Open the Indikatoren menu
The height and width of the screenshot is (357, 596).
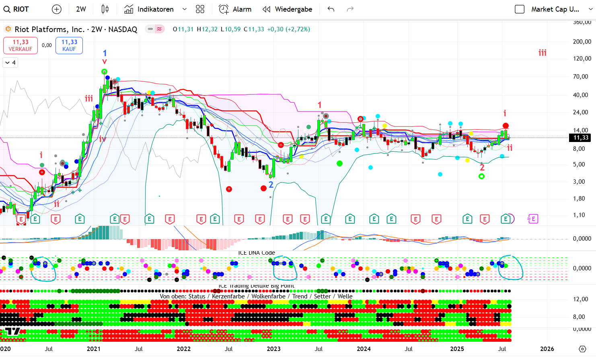click(149, 9)
